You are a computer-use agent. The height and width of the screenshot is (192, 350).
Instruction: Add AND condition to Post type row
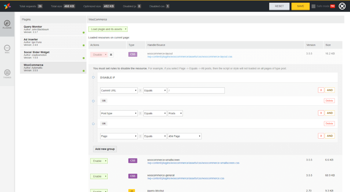tap(330, 113)
